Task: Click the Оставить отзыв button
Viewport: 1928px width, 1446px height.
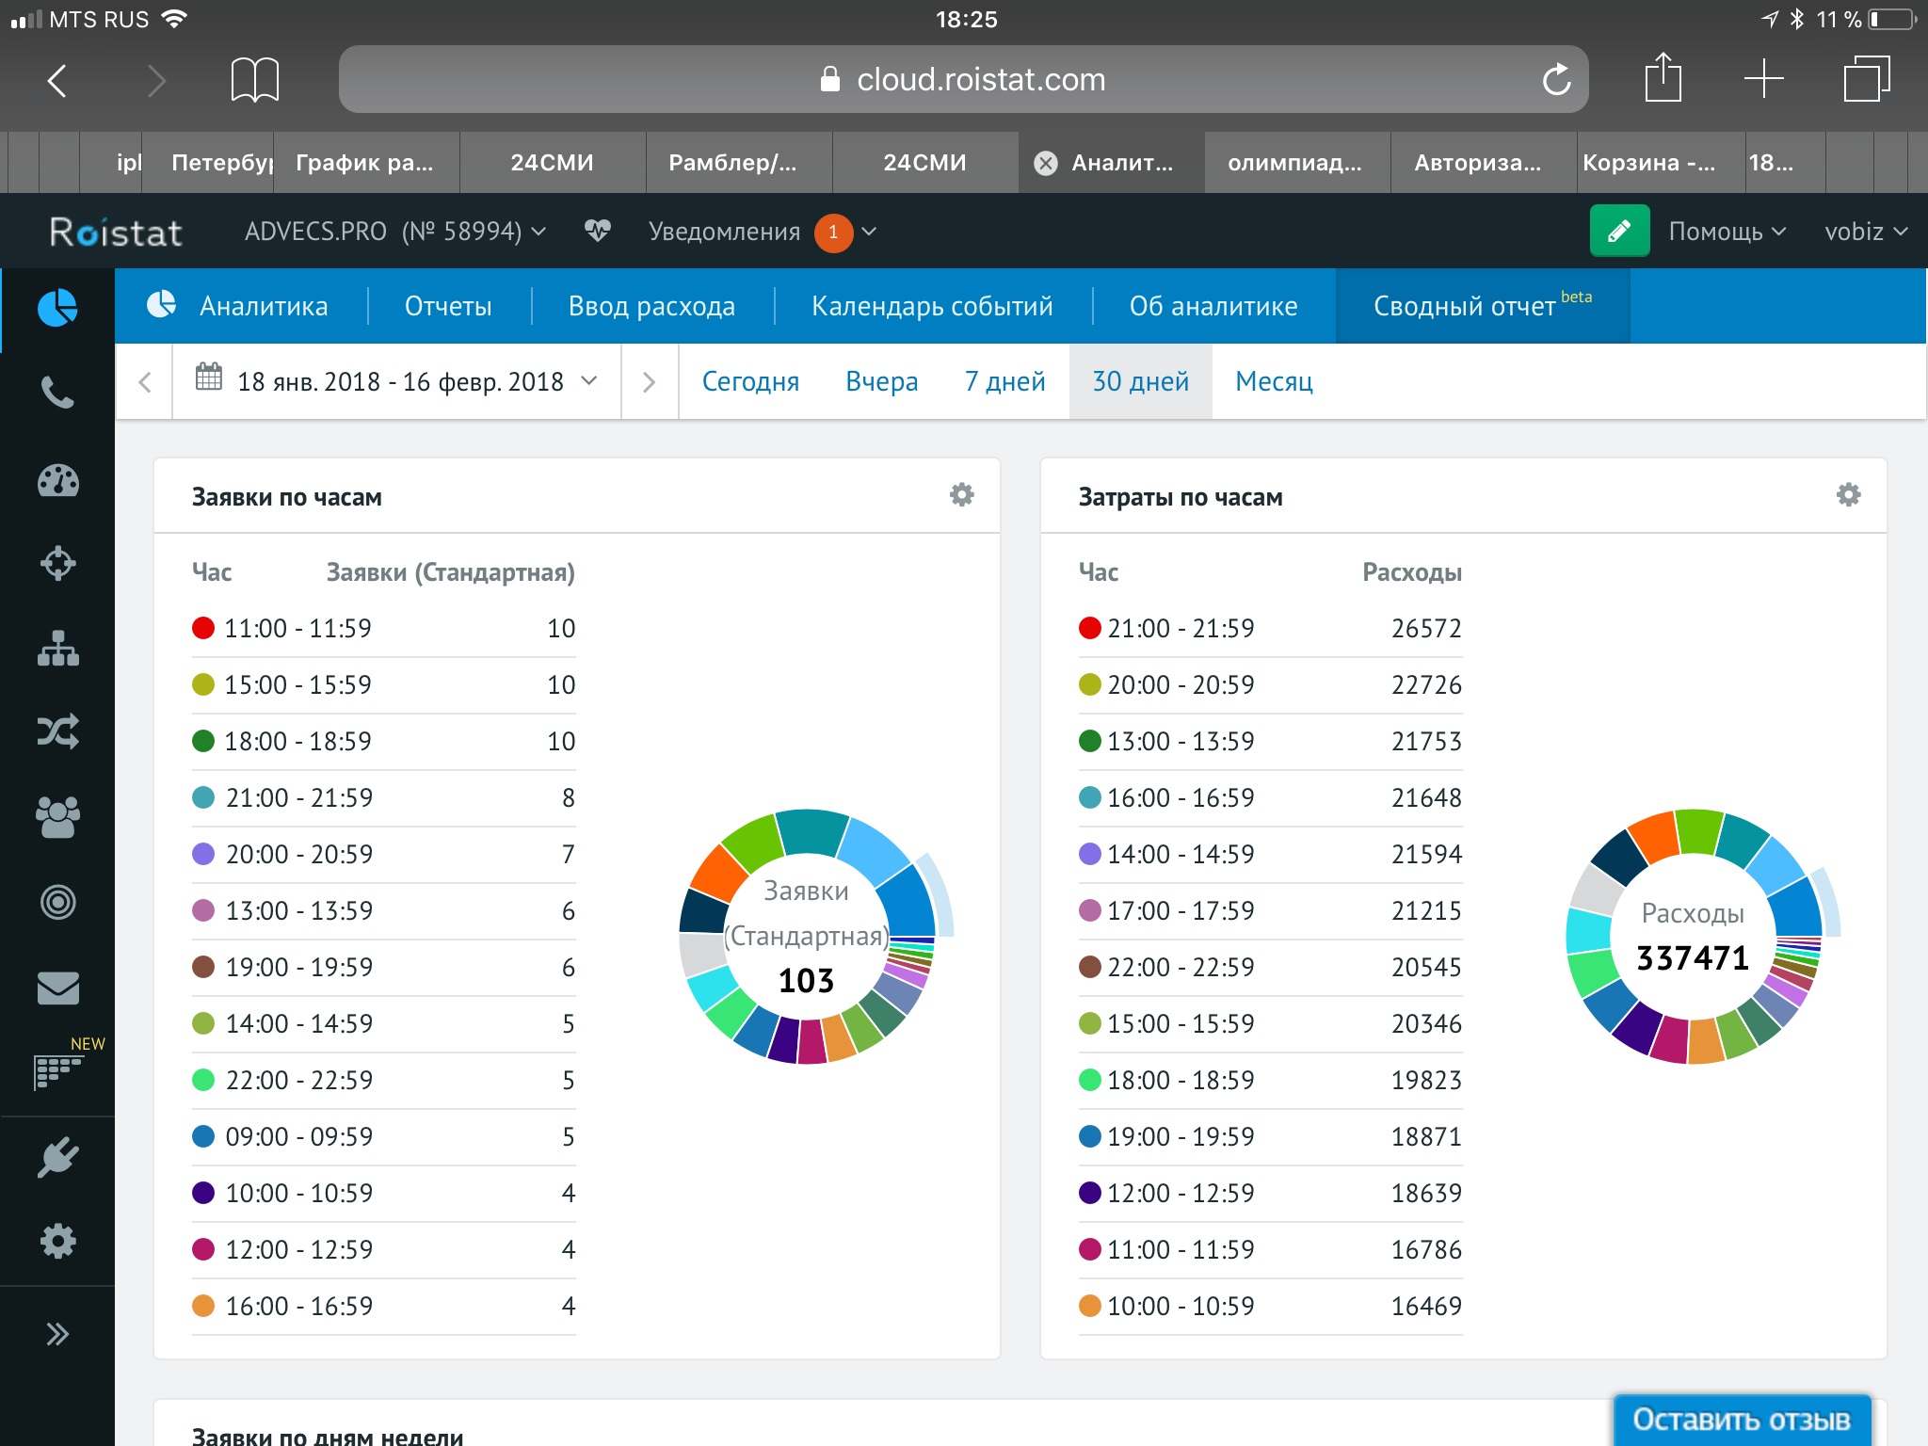Action: click(1742, 1419)
